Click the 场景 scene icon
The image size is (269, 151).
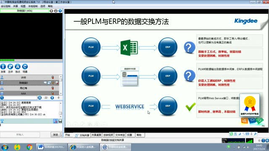[25, 67]
